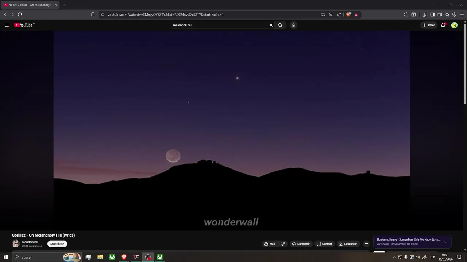Open the Brave playlist music note icon
467x262 pixels.
pyautogui.click(x=425, y=15)
